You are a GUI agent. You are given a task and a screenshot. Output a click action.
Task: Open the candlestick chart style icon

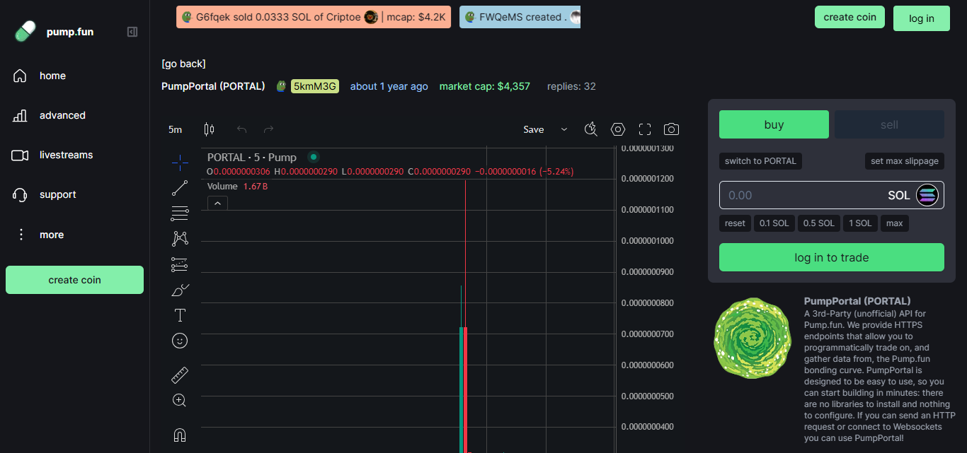(x=209, y=129)
